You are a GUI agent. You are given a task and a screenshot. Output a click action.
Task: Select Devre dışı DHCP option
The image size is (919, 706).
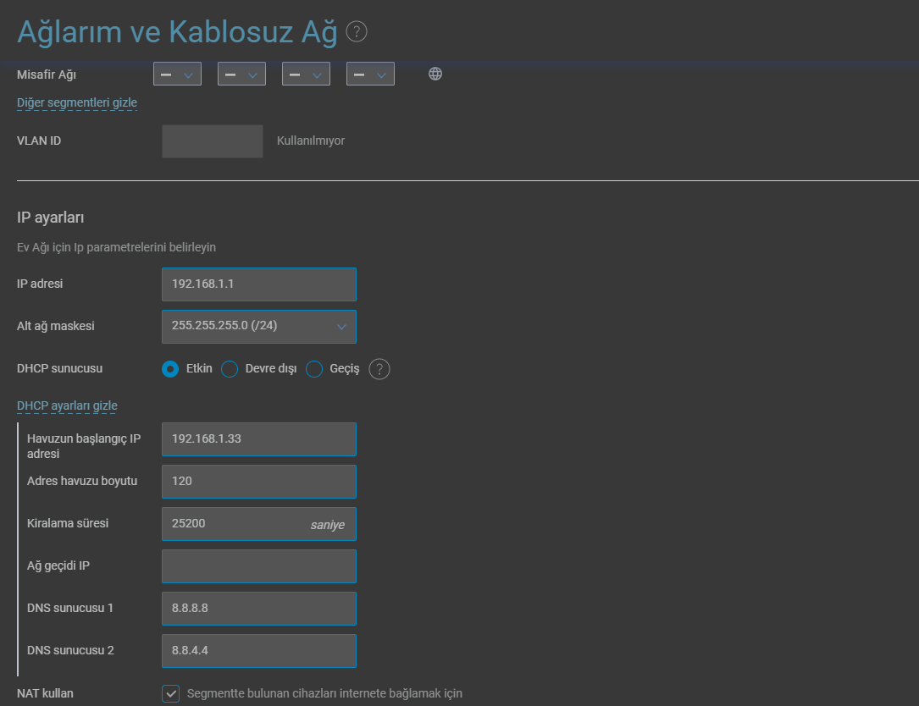[x=229, y=369]
